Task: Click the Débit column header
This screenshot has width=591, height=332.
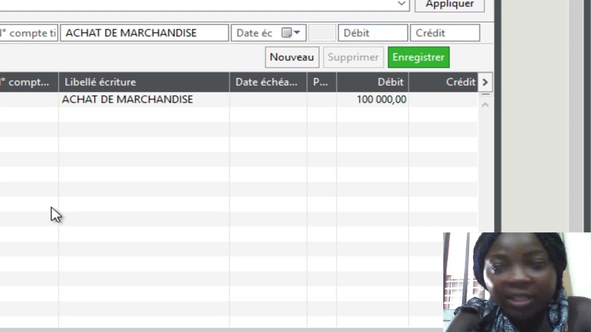Action: [373, 82]
